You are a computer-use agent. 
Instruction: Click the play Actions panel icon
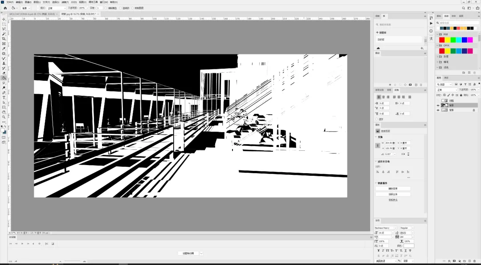coord(431,23)
